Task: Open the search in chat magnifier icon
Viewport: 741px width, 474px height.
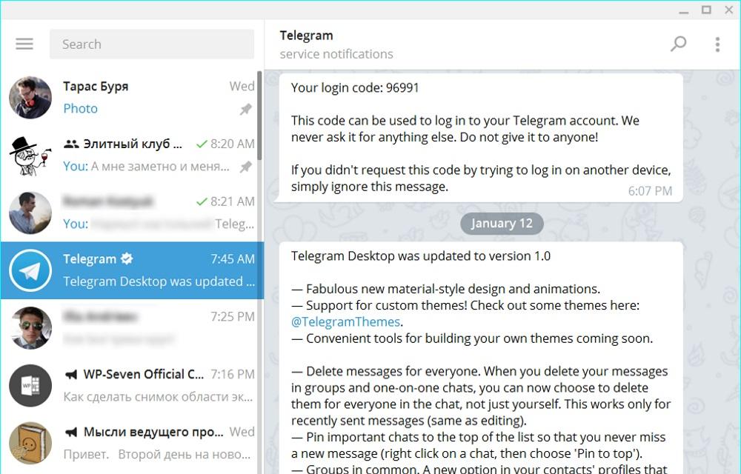Action: point(678,44)
